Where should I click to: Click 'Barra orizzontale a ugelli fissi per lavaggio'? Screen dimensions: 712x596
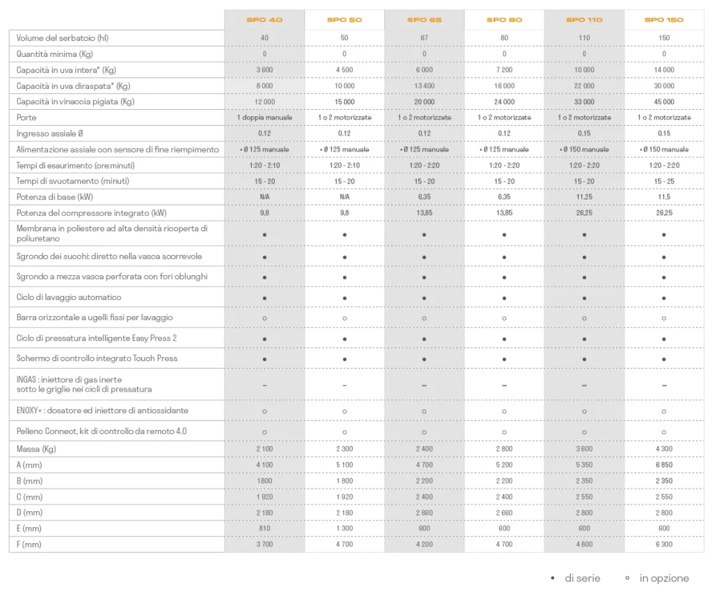[x=95, y=317]
